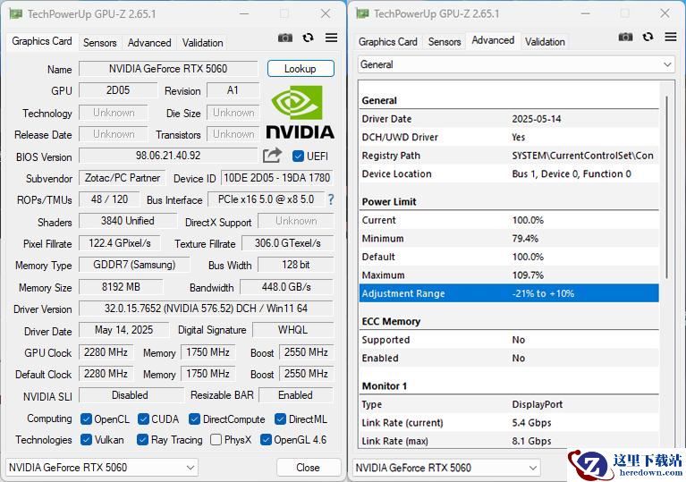Select the Advanced tab in right window
The height and width of the screenshot is (482, 686).
pyautogui.click(x=493, y=40)
